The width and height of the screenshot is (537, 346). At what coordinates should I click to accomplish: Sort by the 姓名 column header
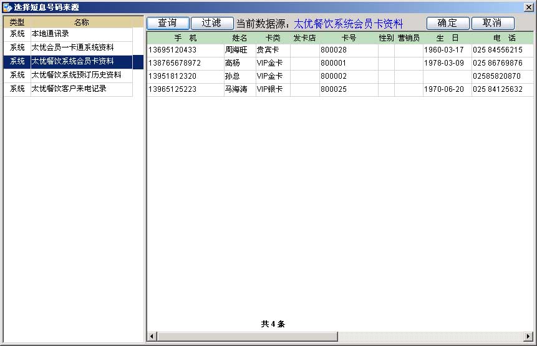(239, 38)
